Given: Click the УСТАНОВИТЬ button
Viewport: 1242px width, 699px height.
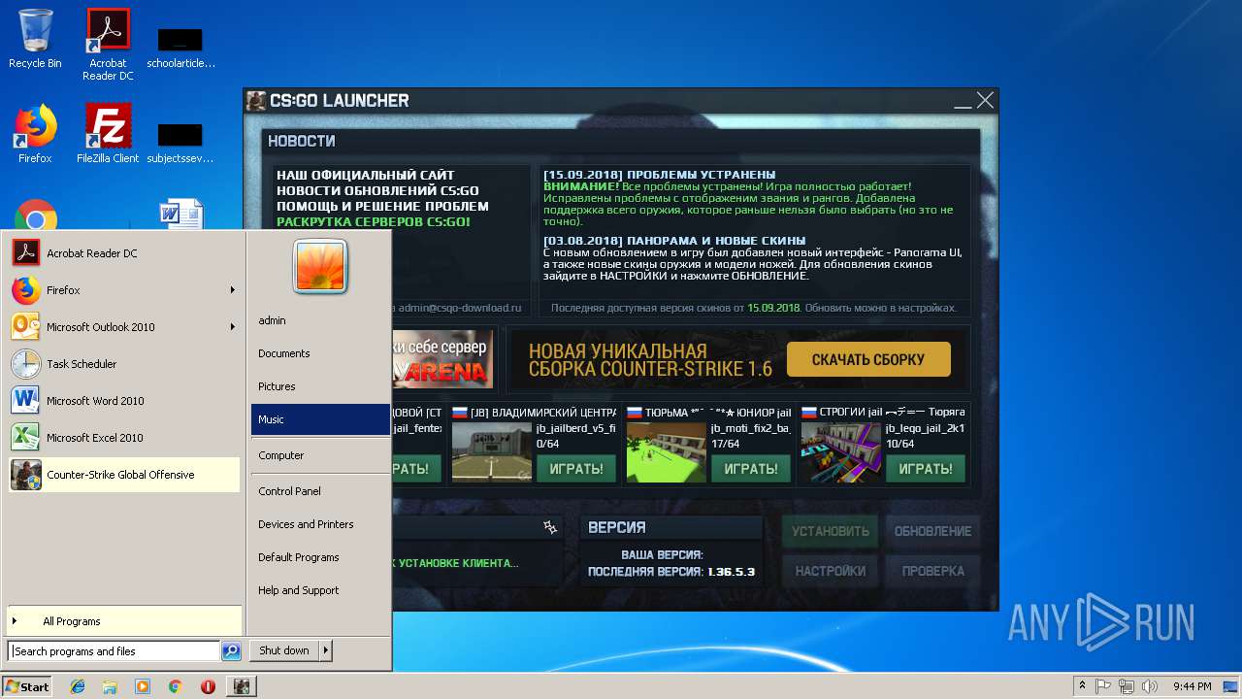Looking at the screenshot, I should click(x=831, y=531).
